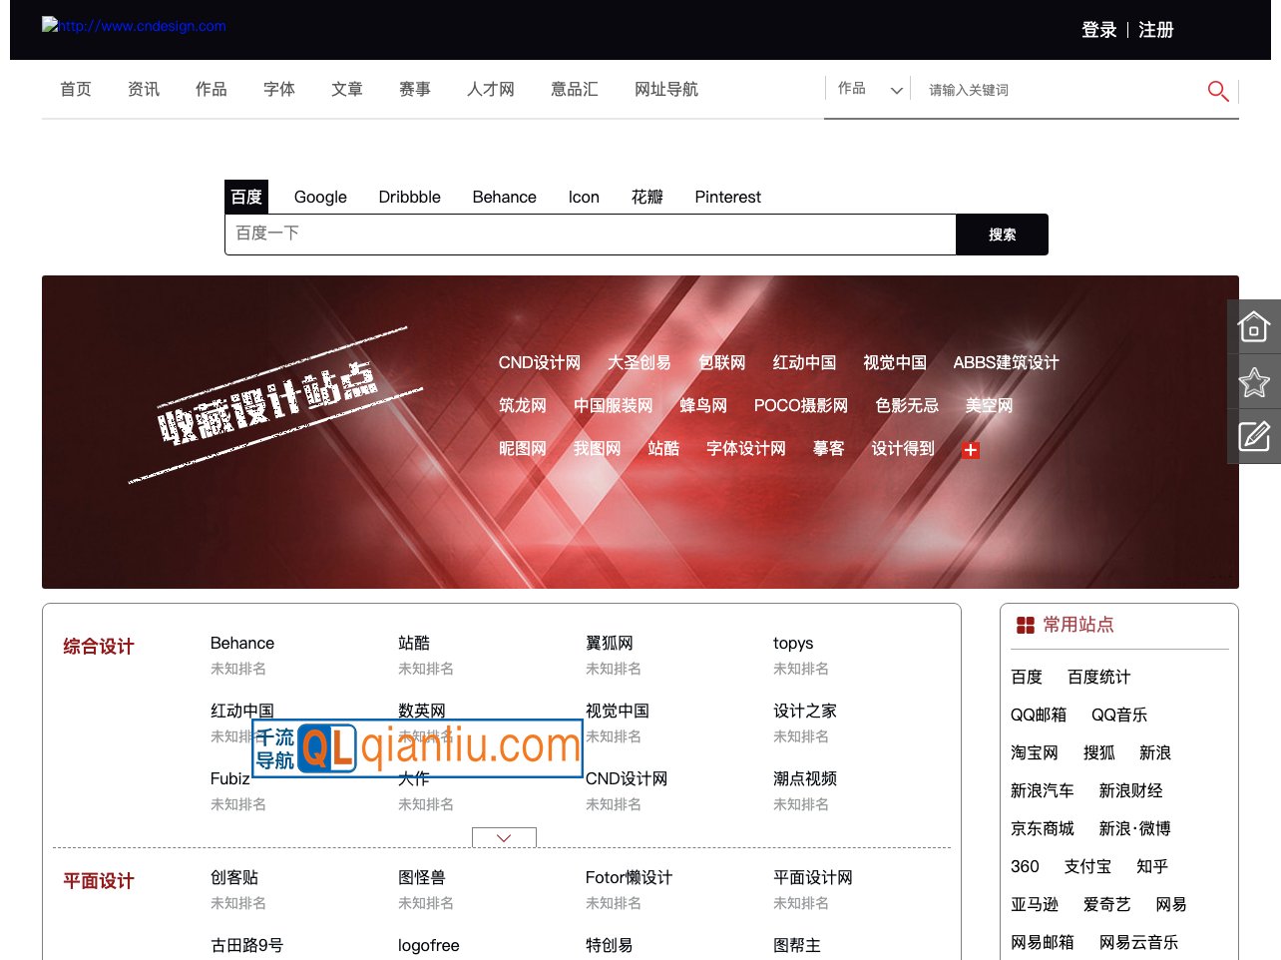
Task: Click the red plus icon to add a site
Action: [x=970, y=450]
